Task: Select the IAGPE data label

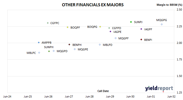Action: click(117, 32)
